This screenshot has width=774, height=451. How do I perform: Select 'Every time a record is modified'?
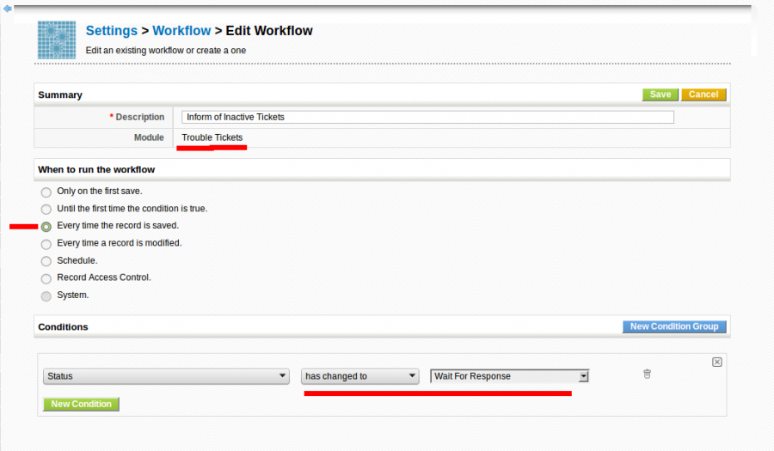pos(46,244)
